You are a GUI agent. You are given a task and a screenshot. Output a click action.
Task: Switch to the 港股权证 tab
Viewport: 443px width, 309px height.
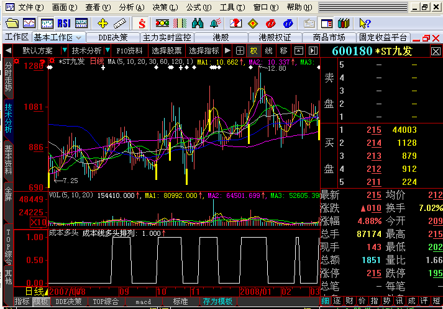(x=275, y=37)
